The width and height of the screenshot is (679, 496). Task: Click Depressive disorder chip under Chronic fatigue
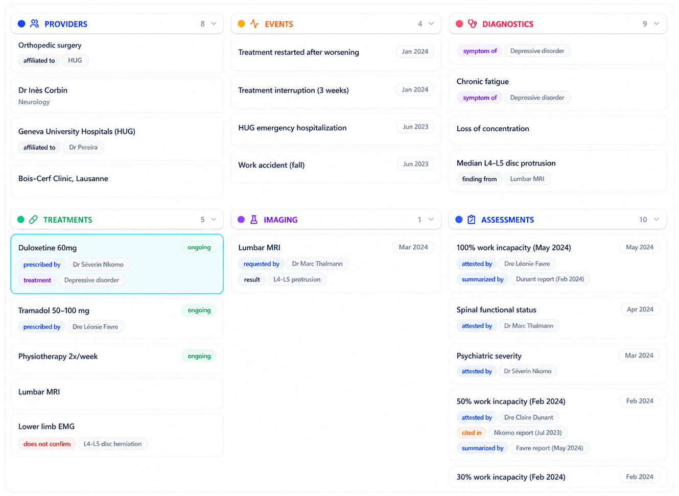pyautogui.click(x=537, y=98)
